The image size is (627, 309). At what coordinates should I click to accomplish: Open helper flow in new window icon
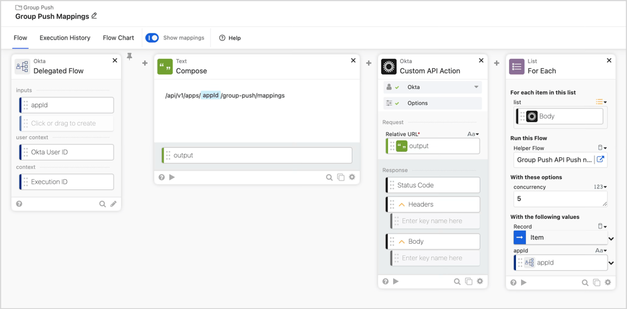pos(600,159)
